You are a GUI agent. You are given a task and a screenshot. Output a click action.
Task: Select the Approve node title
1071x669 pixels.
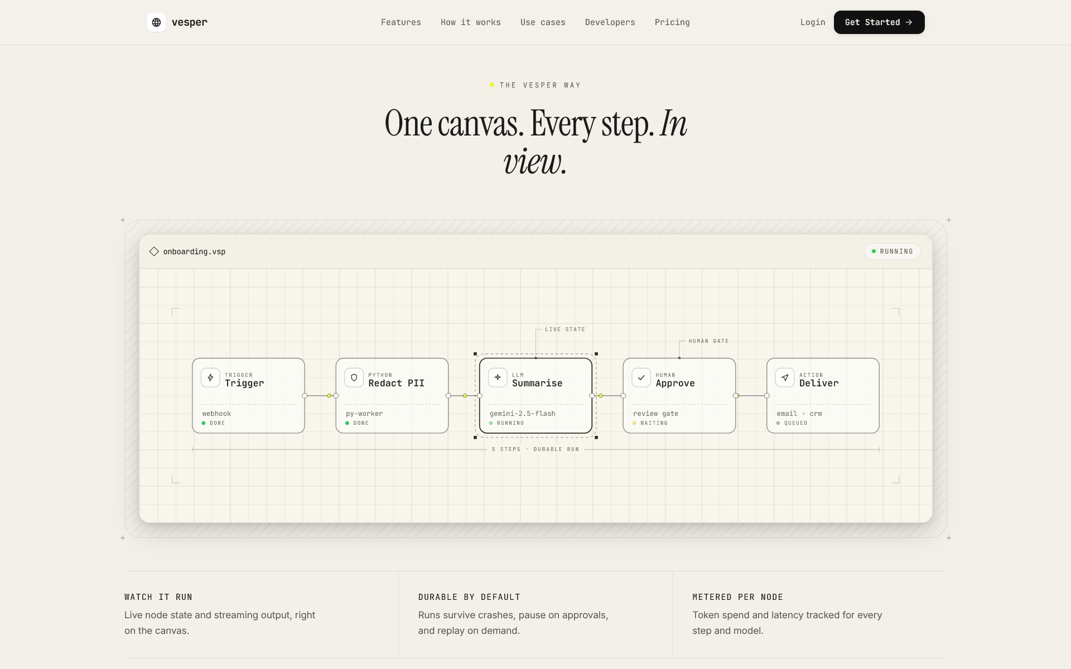[x=675, y=384]
